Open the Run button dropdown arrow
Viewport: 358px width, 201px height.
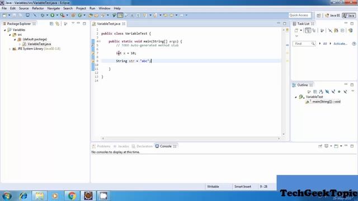(x=57, y=15)
